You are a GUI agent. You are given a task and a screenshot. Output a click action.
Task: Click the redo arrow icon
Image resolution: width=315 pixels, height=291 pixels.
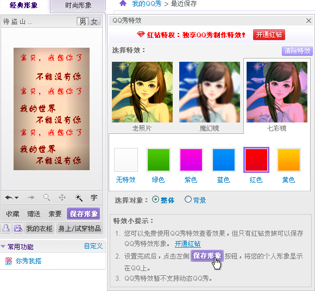click(x=31, y=198)
